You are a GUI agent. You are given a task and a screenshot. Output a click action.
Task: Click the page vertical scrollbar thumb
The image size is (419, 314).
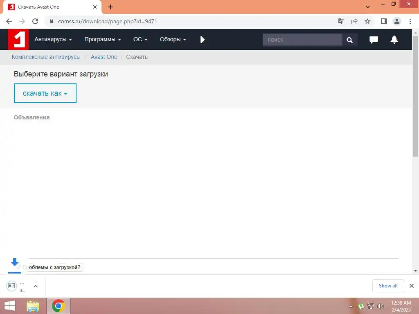coord(415,96)
